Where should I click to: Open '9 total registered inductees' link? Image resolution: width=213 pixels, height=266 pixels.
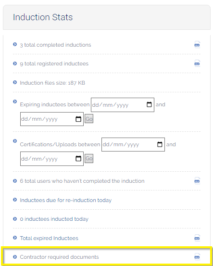click(54, 63)
